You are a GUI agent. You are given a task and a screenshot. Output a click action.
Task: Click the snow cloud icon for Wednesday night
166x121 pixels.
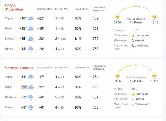pos(31,49)
